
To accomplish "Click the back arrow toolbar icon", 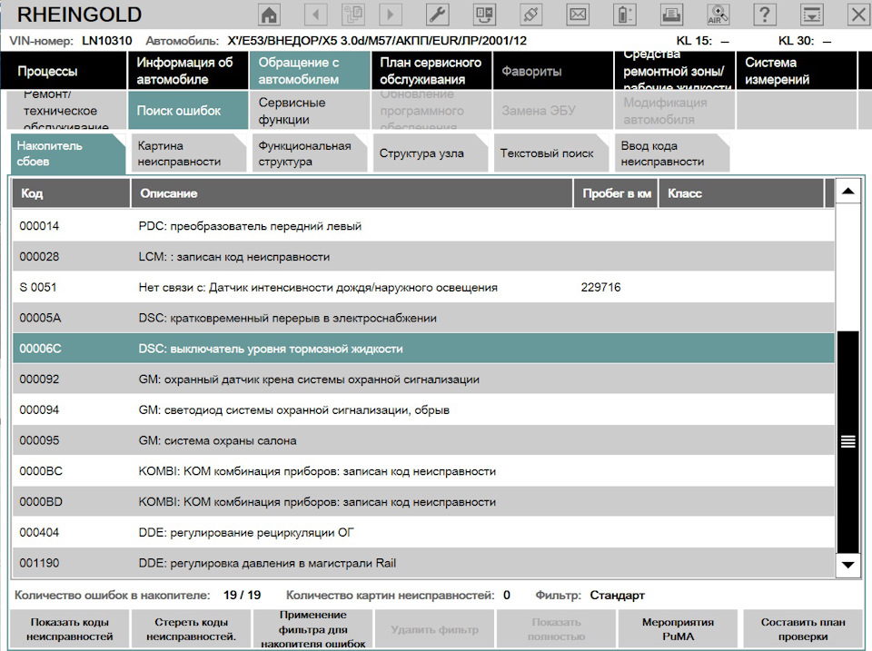I will (x=316, y=15).
